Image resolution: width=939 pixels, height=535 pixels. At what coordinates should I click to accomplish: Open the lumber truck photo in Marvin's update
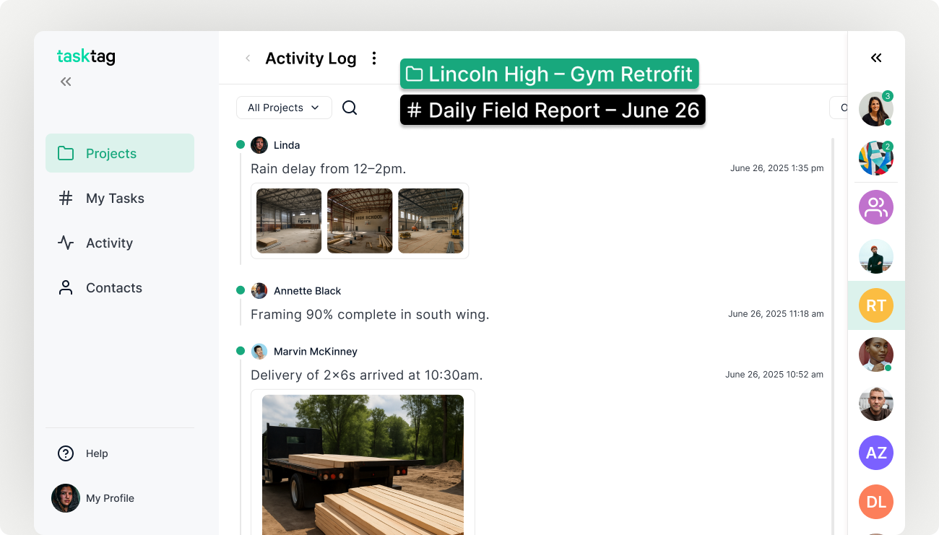click(x=363, y=466)
